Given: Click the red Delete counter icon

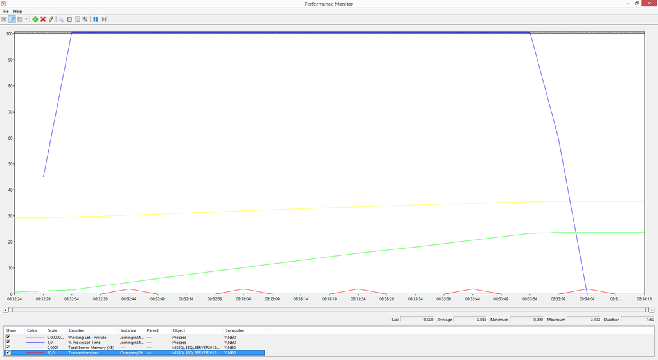Looking at the screenshot, I should pyautogui.click(x=43, y=19).
